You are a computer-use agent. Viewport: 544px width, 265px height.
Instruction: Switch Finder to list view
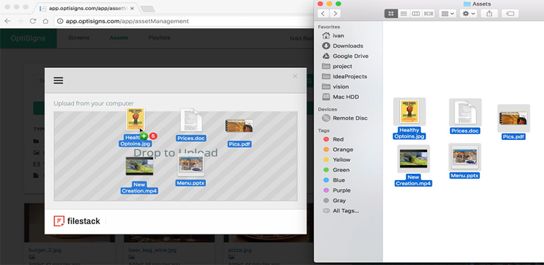click(403, 14)
